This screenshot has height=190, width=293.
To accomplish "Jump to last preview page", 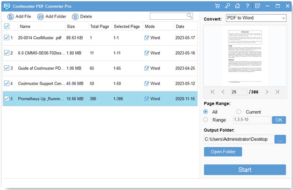I will pyautogui.click(x=277, y=92).
